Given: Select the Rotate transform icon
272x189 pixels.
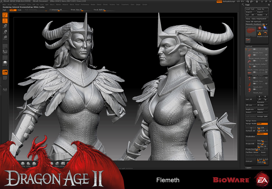Looking at the screenshot, I should click(5, 37).
